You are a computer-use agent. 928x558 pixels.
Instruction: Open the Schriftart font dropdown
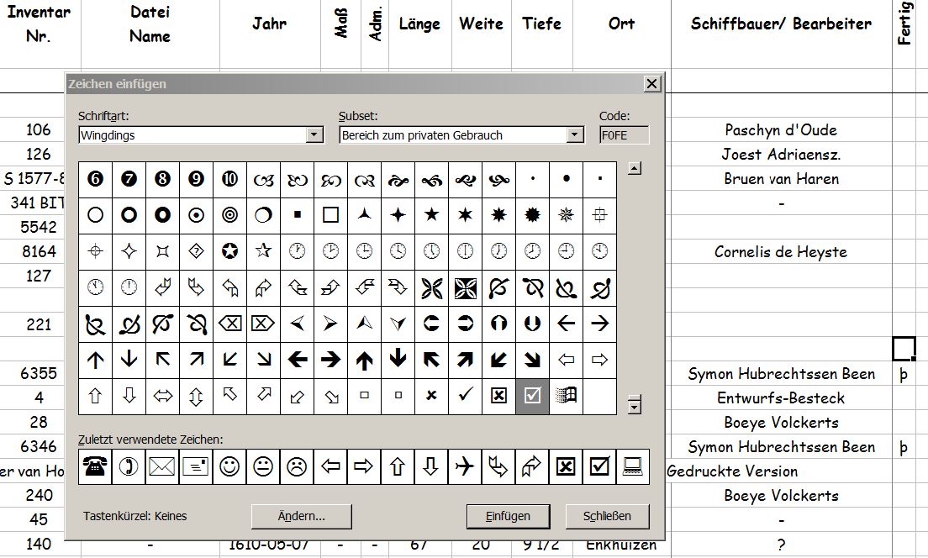click(x=314, y=135)
